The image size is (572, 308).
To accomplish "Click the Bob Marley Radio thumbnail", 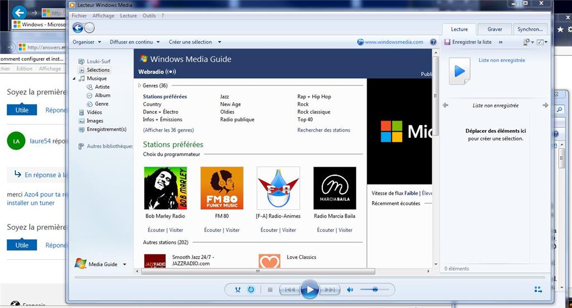I will (165, 188).
